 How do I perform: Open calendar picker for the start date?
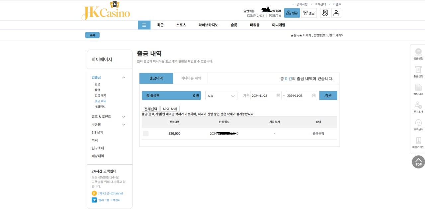coord(278,96)
